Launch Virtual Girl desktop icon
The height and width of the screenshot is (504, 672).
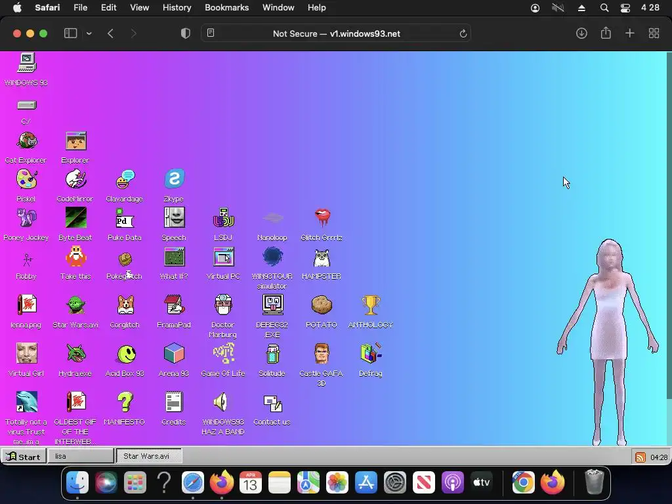(26, 354)
